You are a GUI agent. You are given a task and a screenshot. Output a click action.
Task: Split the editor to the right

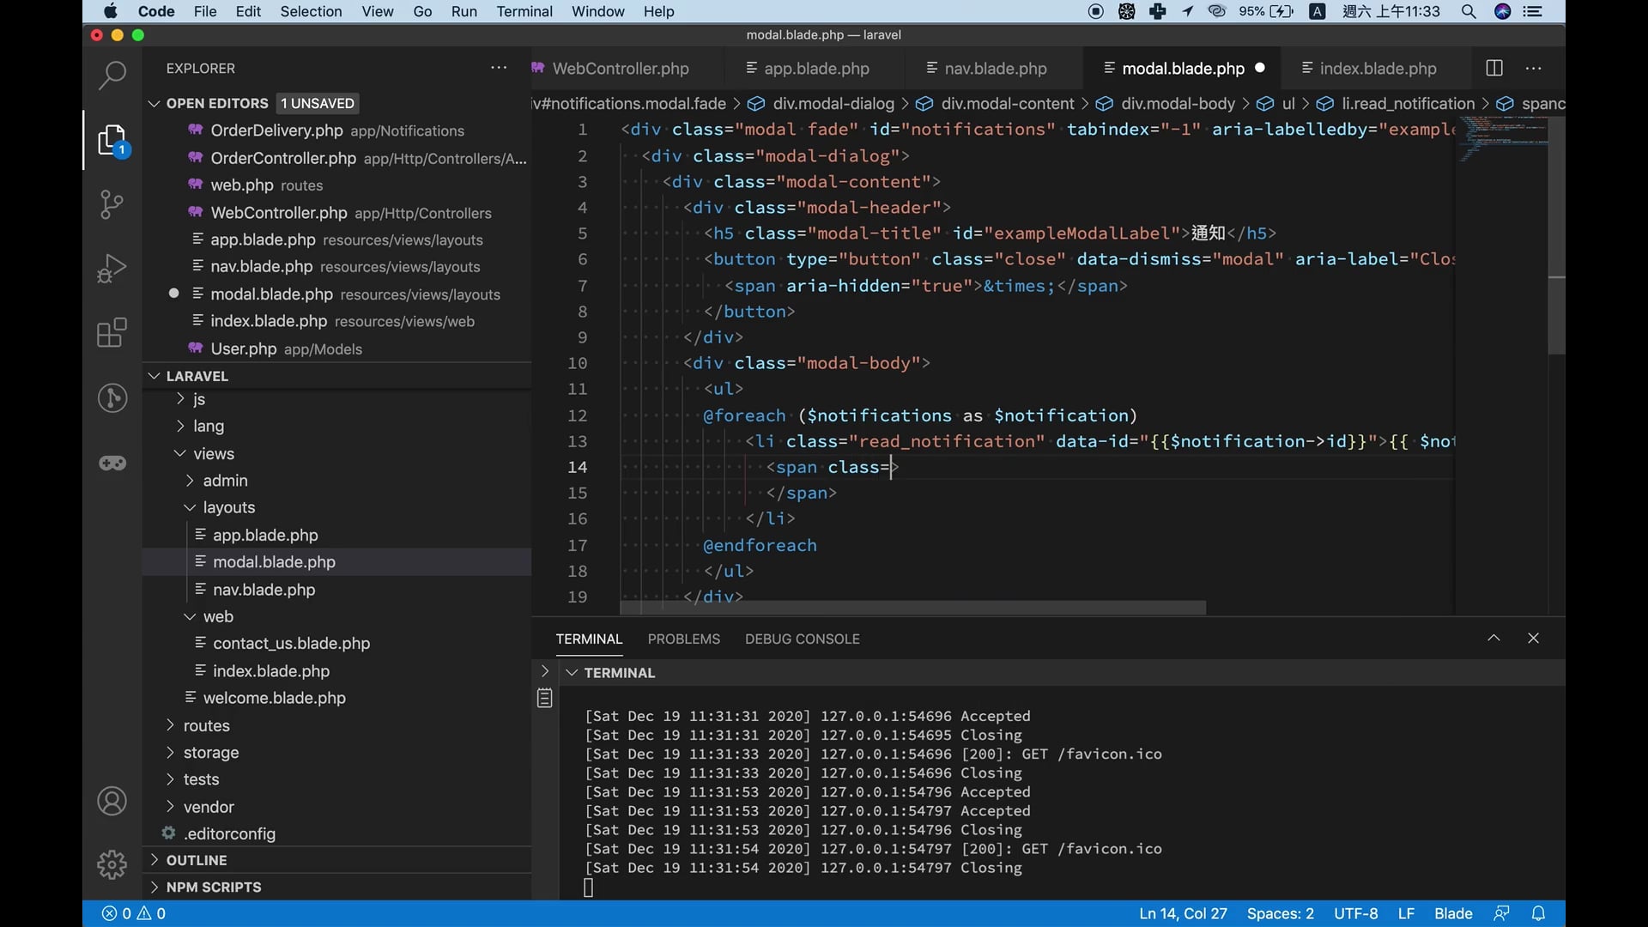click(x=1493, y=69)
